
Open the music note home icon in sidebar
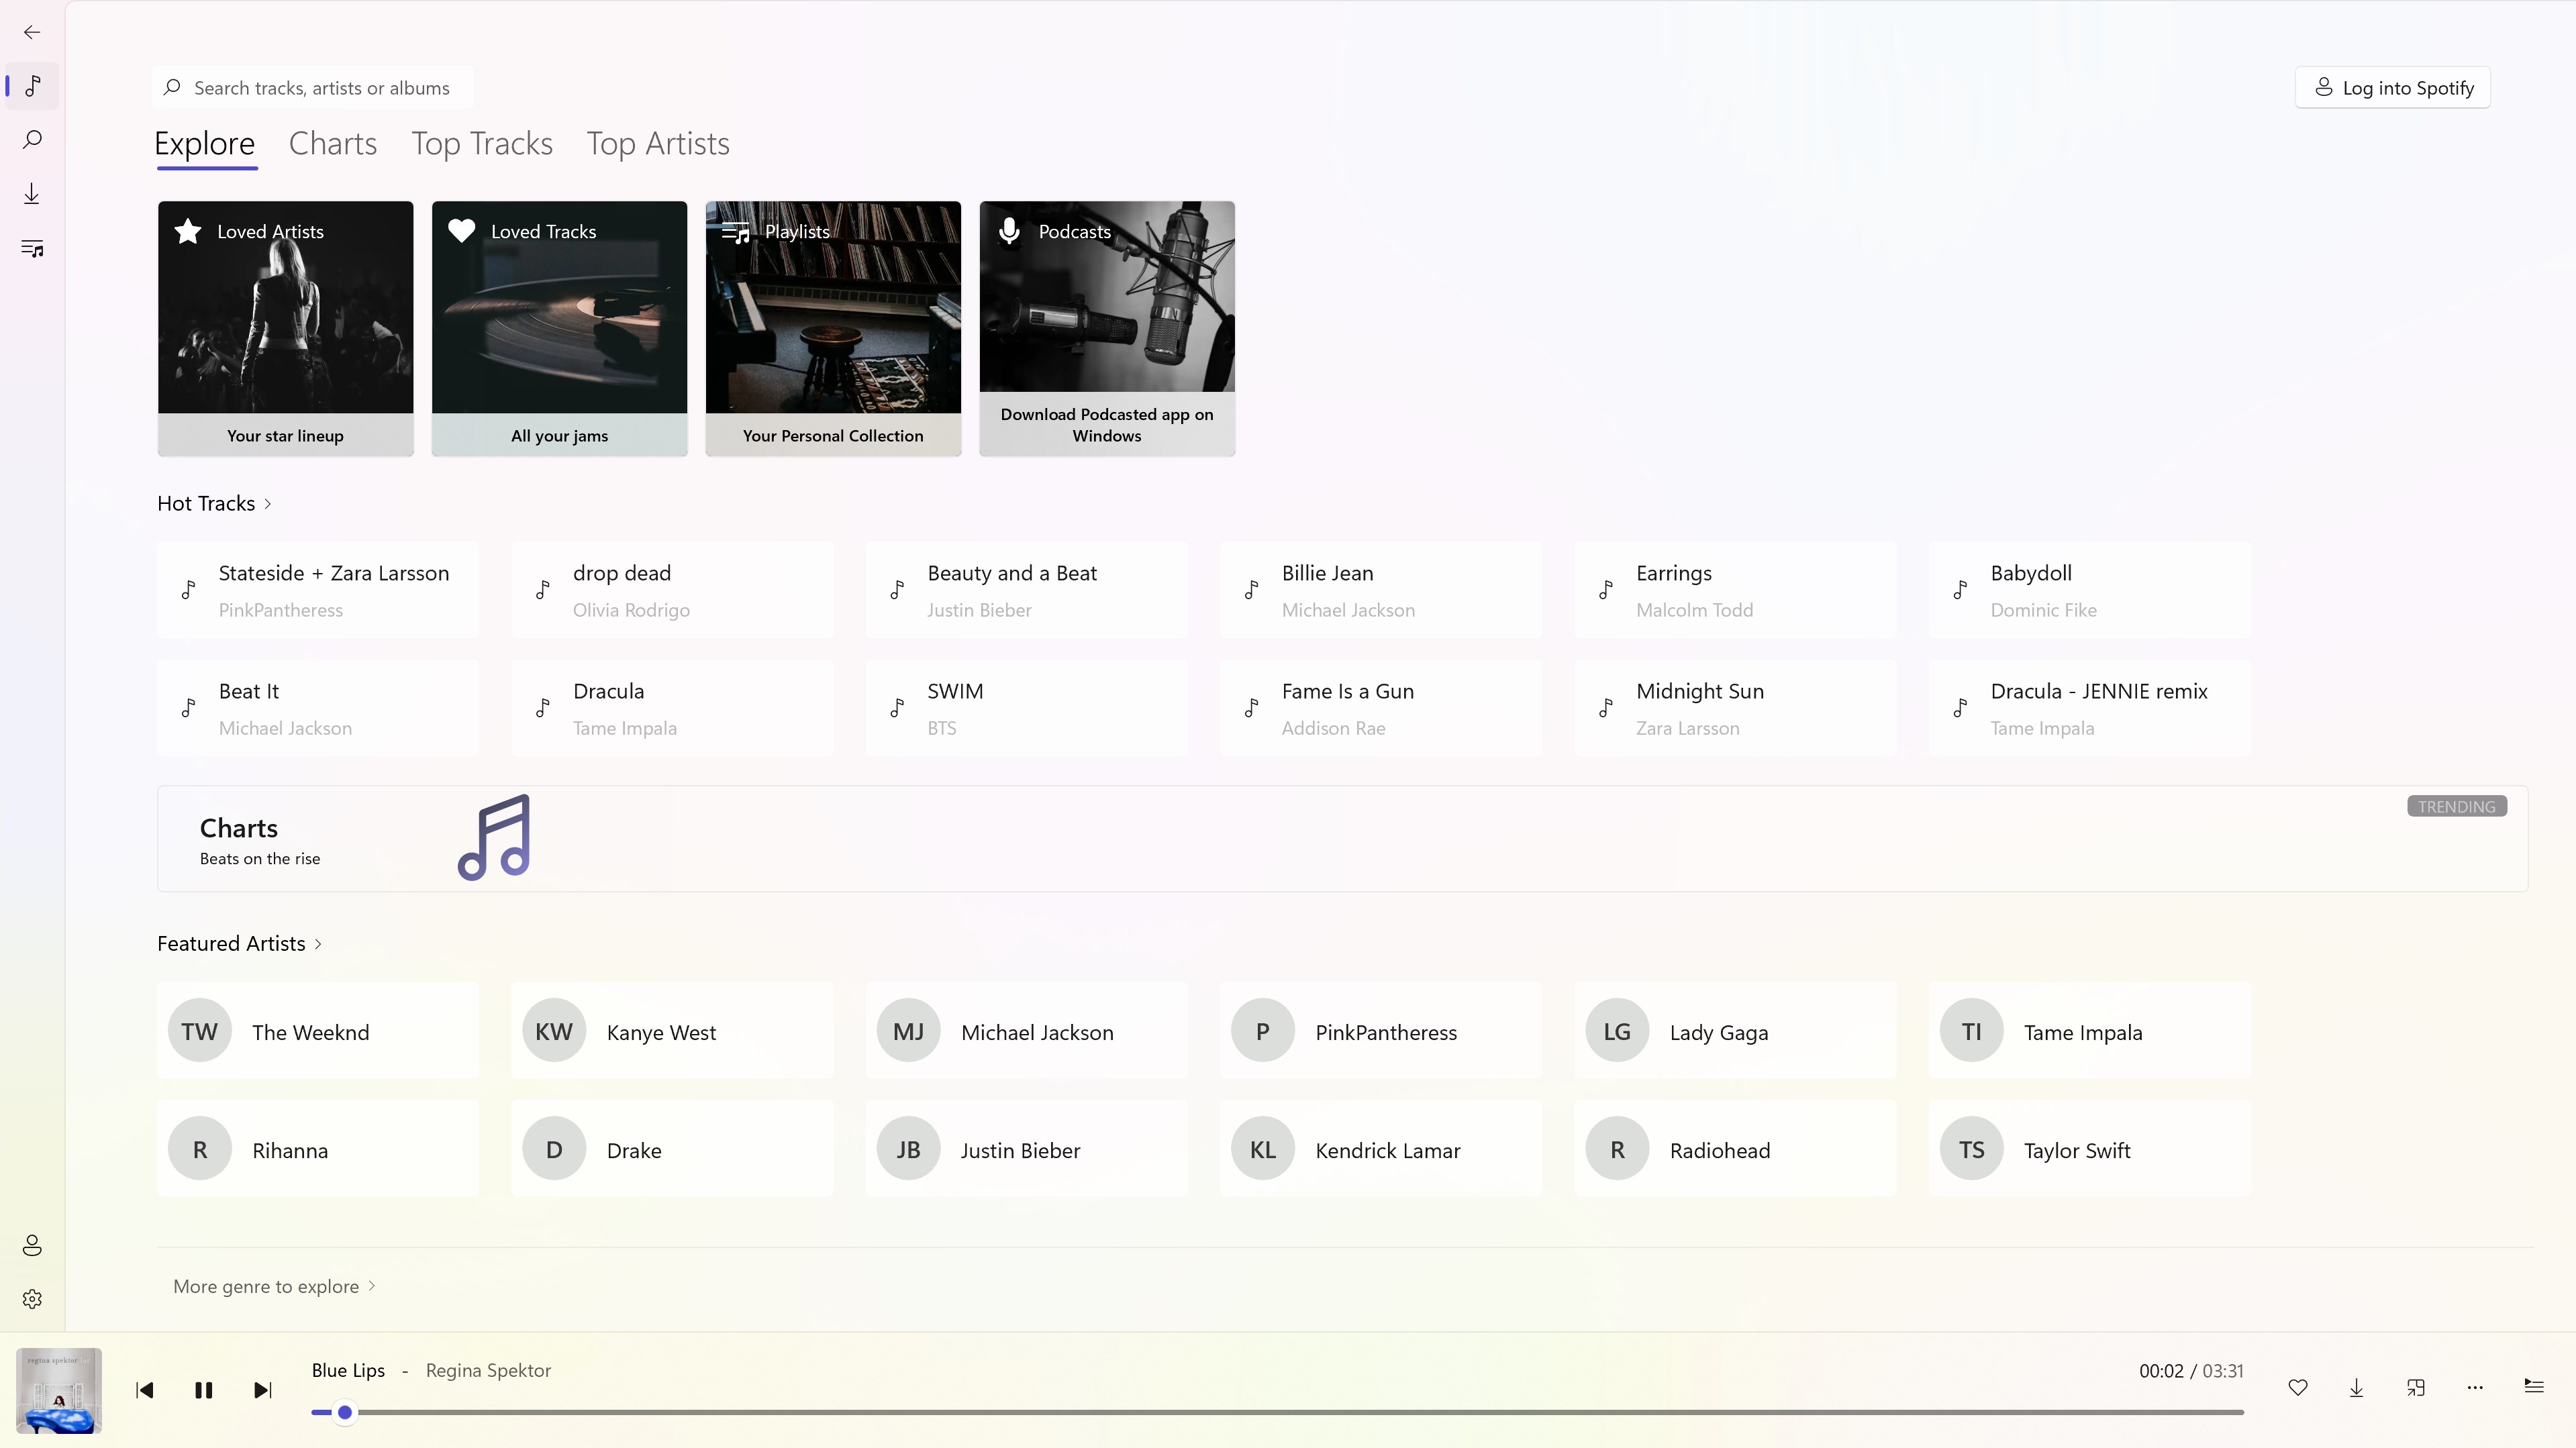click(32, 86)
